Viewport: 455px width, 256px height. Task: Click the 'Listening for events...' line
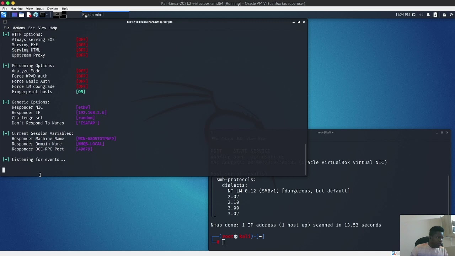point(34,160)
